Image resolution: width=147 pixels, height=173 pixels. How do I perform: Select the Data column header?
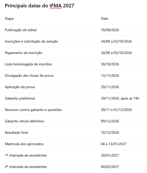click(104, 18)
